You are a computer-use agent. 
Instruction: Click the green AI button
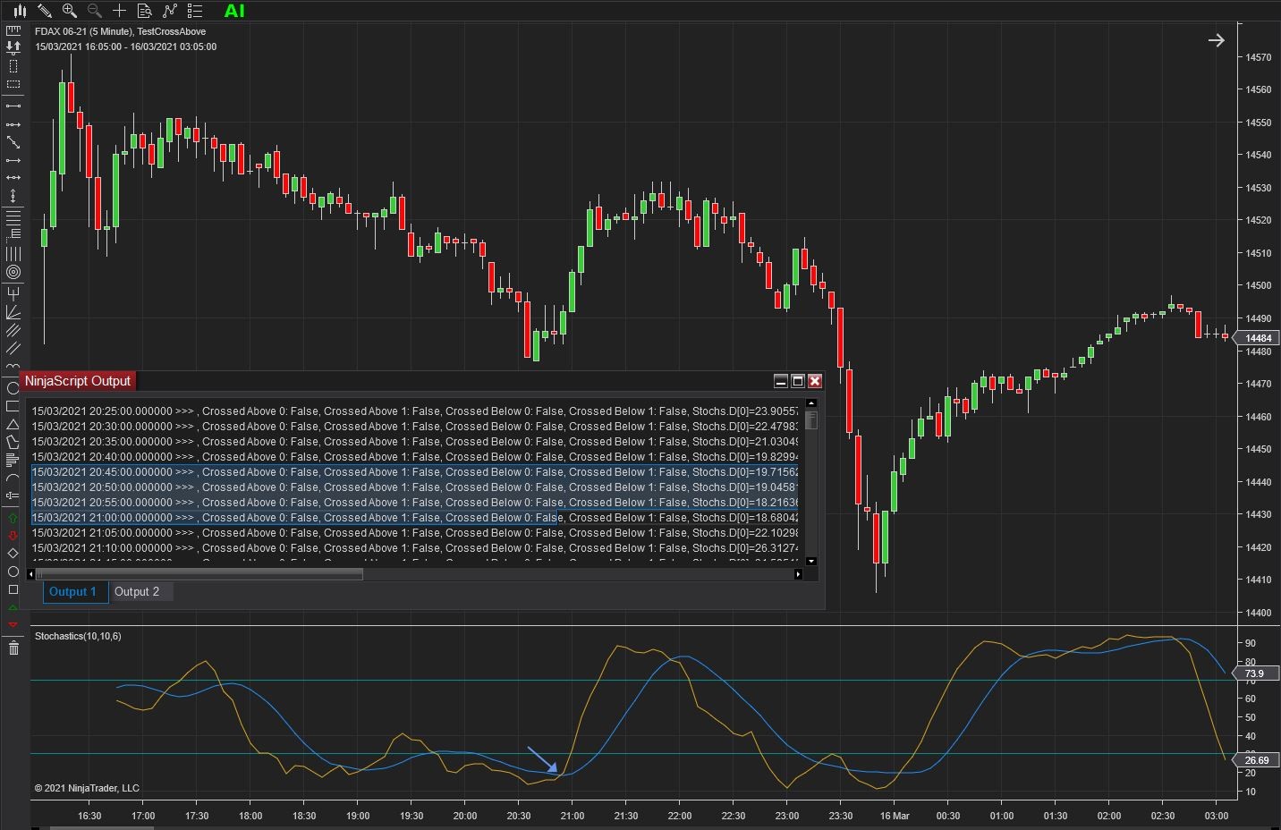pos(234,11)
